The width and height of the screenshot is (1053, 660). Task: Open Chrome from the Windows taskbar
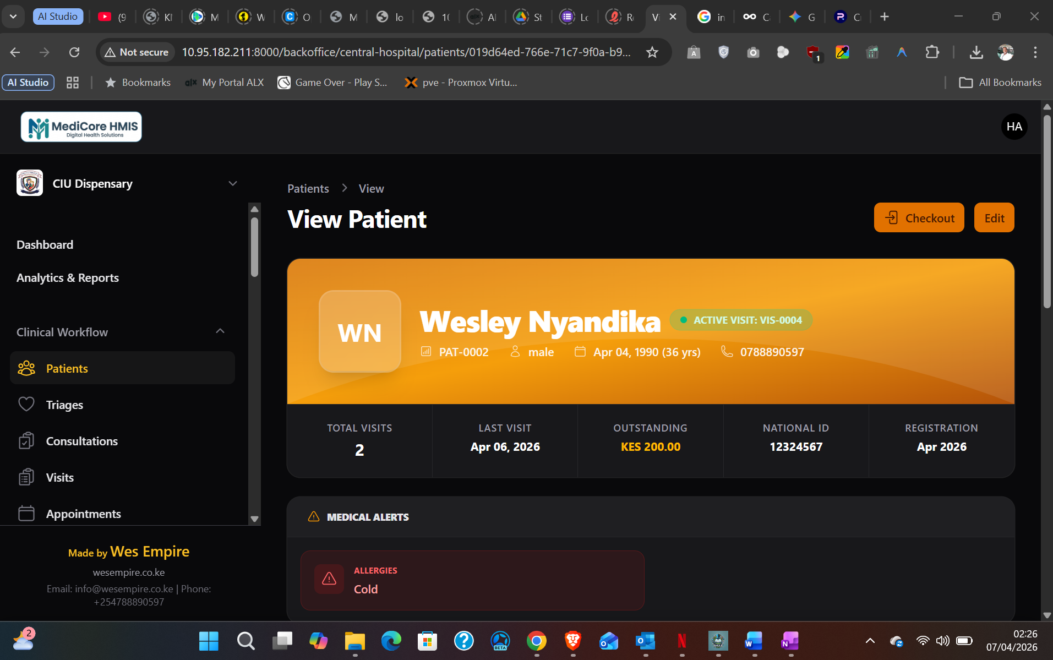[536, 641]
